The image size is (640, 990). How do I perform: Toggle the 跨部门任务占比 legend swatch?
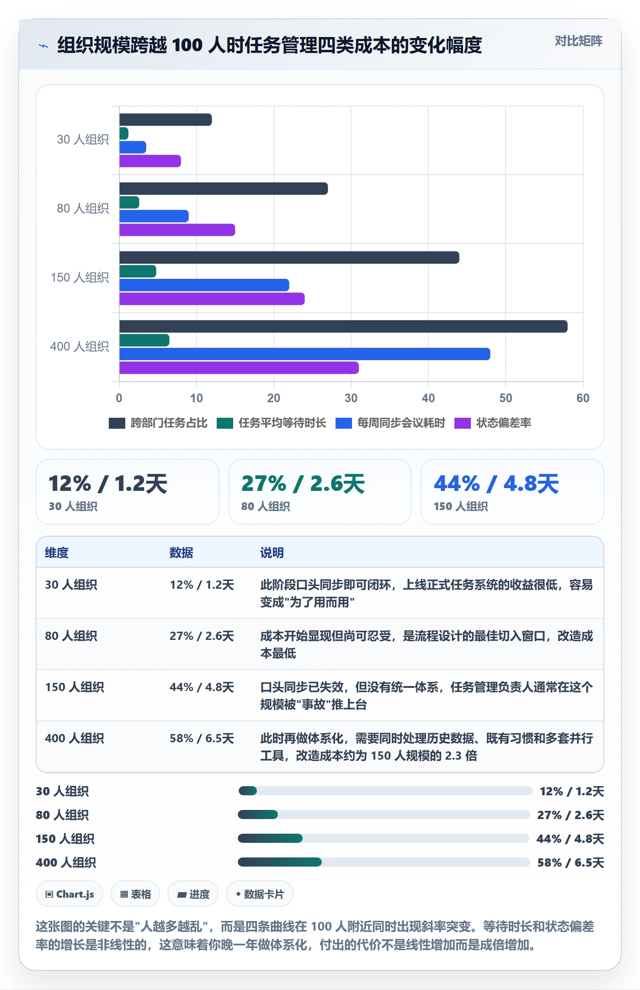click(117, 423)
